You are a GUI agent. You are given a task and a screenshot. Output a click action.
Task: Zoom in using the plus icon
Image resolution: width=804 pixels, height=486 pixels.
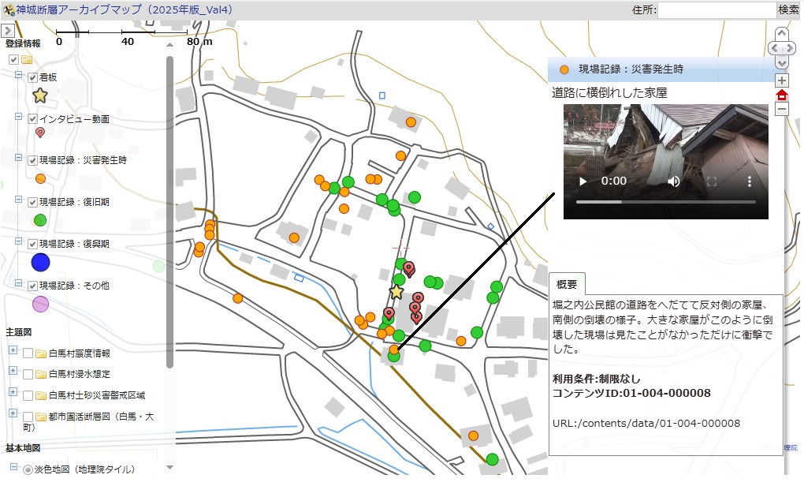point(780,80)
